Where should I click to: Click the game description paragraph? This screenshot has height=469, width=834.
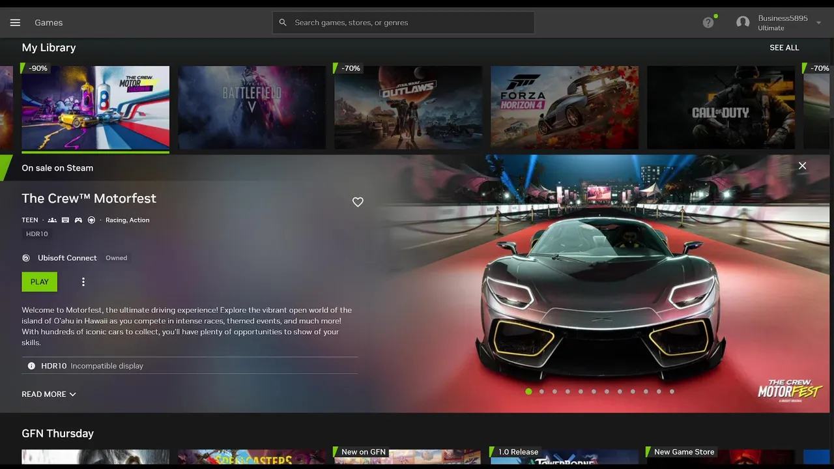pos(187,326)
